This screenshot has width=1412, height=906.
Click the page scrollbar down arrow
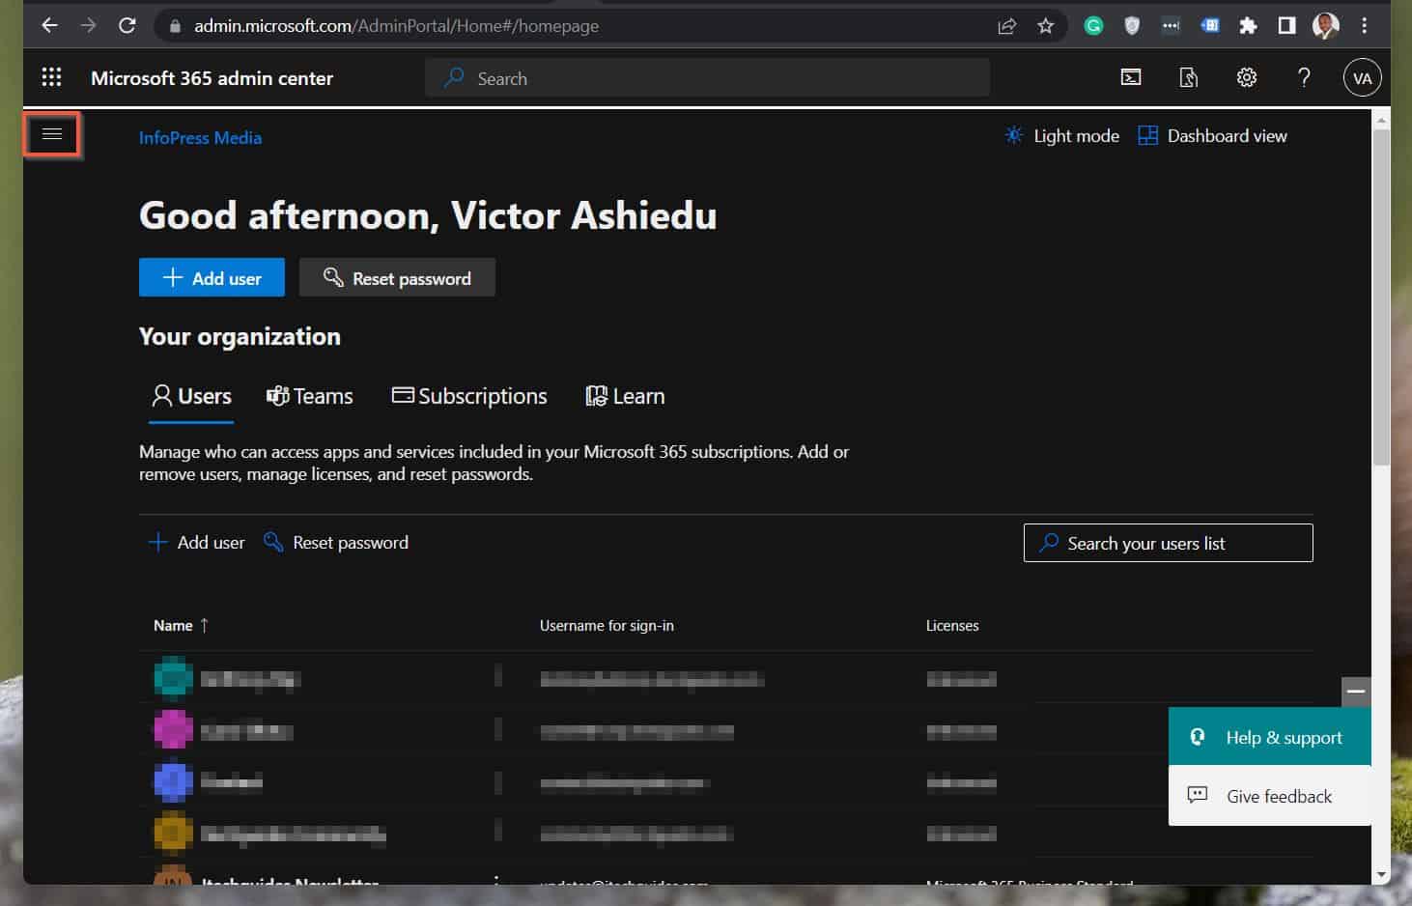pos(1381,875)
